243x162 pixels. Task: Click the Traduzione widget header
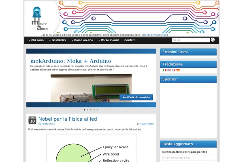188,64
